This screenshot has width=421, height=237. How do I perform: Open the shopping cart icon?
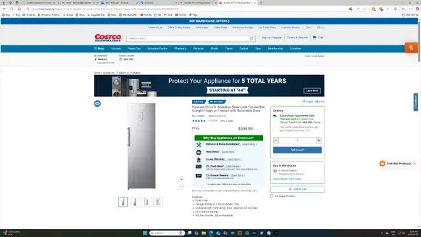pyautogui.click(x=314, y=38)
